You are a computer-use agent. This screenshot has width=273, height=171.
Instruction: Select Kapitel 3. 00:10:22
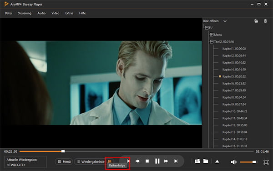[x=234, y=63]
